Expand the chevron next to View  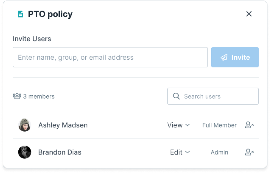187,125
